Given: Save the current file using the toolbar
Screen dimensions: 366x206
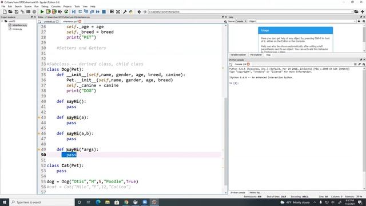Looking at the screenshot, I should (17, 11).
